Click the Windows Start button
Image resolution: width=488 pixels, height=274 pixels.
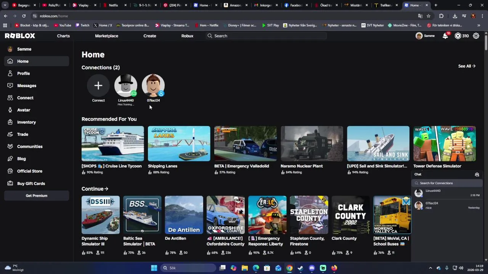click(154, 268)
